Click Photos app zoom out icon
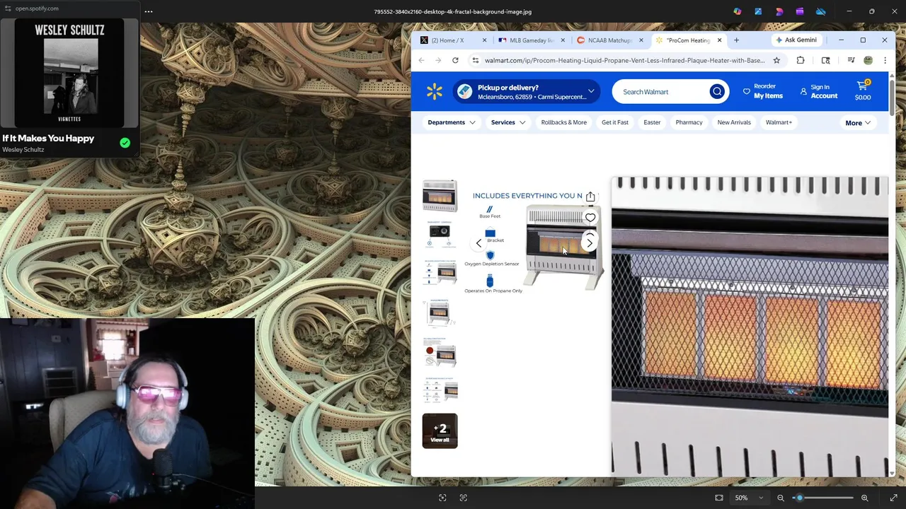 (781, 498)
